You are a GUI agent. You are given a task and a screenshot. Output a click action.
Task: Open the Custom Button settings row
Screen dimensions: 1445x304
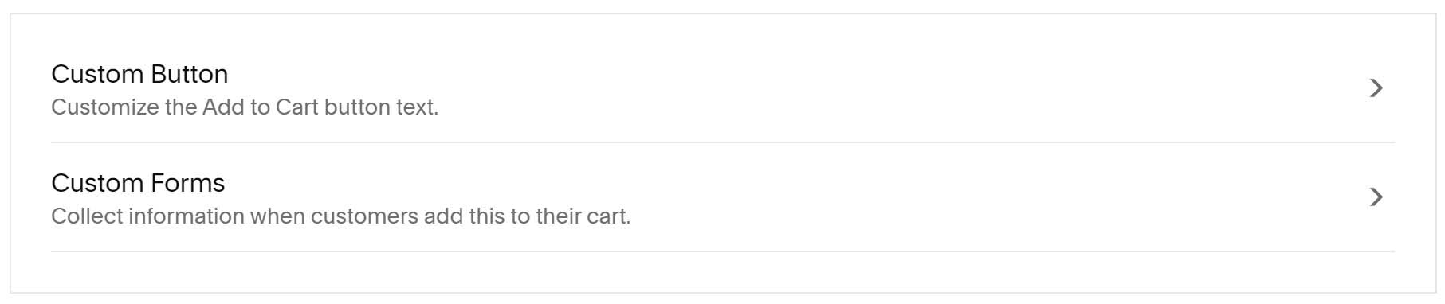click(722, 88)
